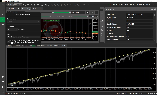Select the horizontal line drawing tool

tap(102, 23)
